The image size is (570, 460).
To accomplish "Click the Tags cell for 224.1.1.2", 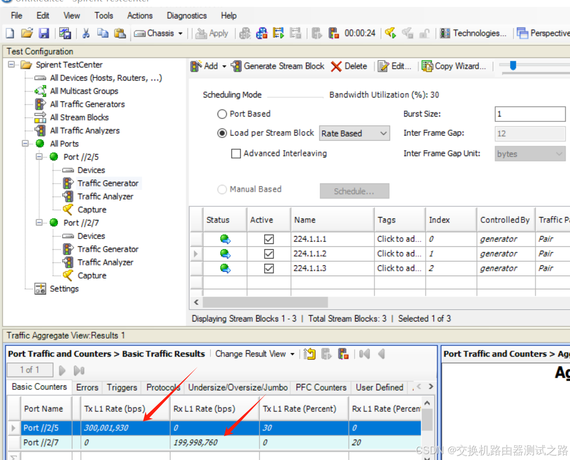I will (x=400, y=254).
